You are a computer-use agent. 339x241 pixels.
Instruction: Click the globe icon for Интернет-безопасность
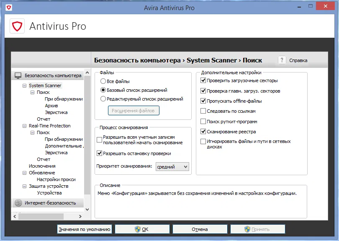click(18, 203)
